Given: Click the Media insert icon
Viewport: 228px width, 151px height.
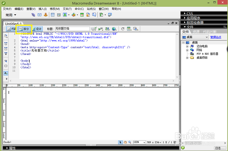Looking at the screenshot, I should coord(74,15).
